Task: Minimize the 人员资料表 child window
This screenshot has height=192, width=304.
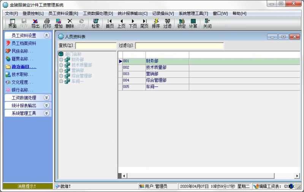Action: click(272, 36)
